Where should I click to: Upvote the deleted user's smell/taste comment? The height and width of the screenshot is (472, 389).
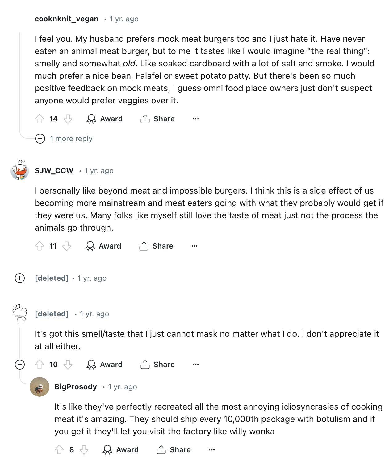tap(40, 365)
